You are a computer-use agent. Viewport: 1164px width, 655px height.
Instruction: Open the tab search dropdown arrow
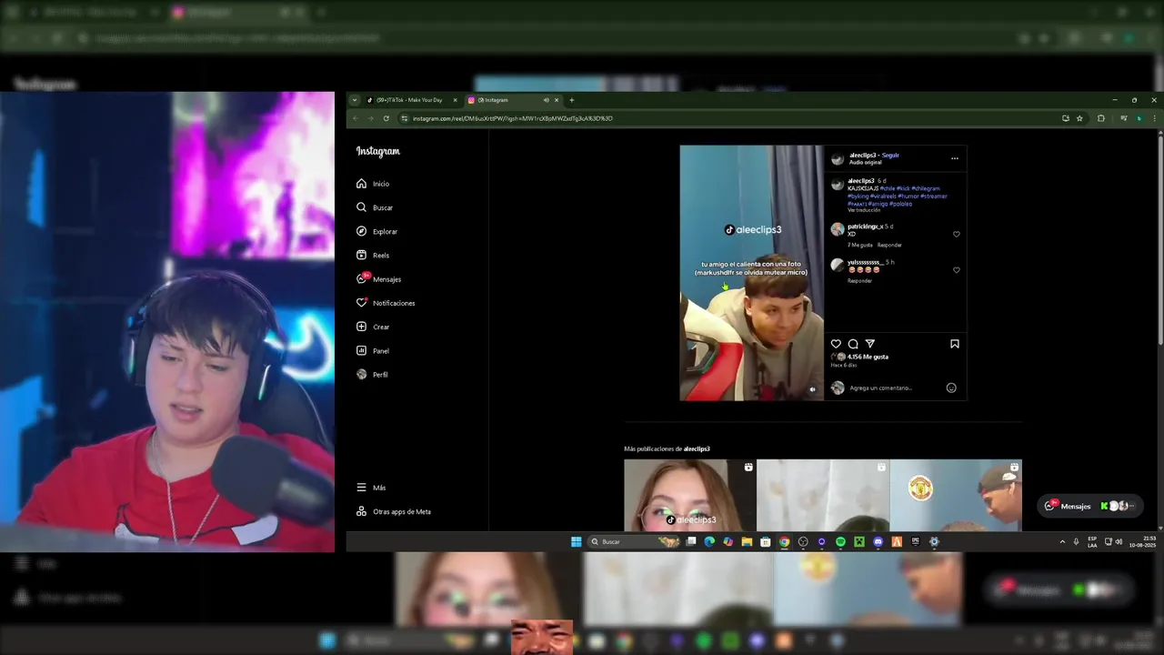click(354, 100)
